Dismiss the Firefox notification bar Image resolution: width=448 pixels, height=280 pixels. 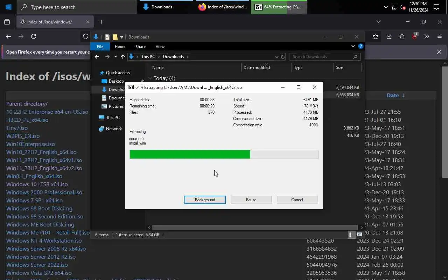[x=439, y=52]
